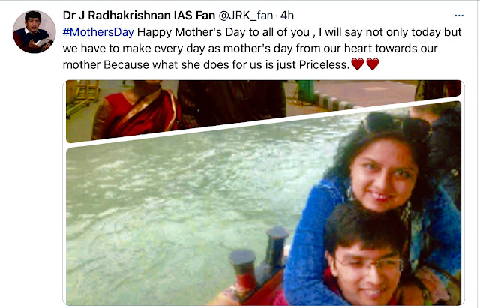This screenshot has width=480, height=308.
Task: Click the green bin in the top photo
Action: 306,91
